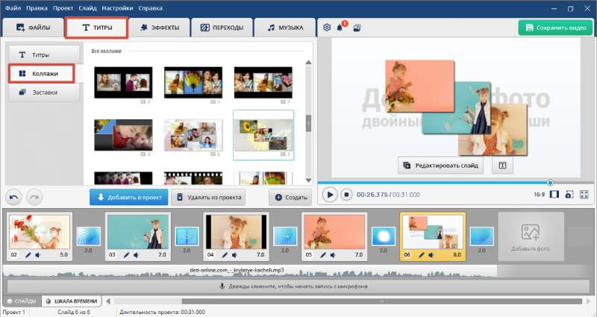597x317 pixels.
Task: Click the sound icon on slide 02
Action: [x=38, y=254]
